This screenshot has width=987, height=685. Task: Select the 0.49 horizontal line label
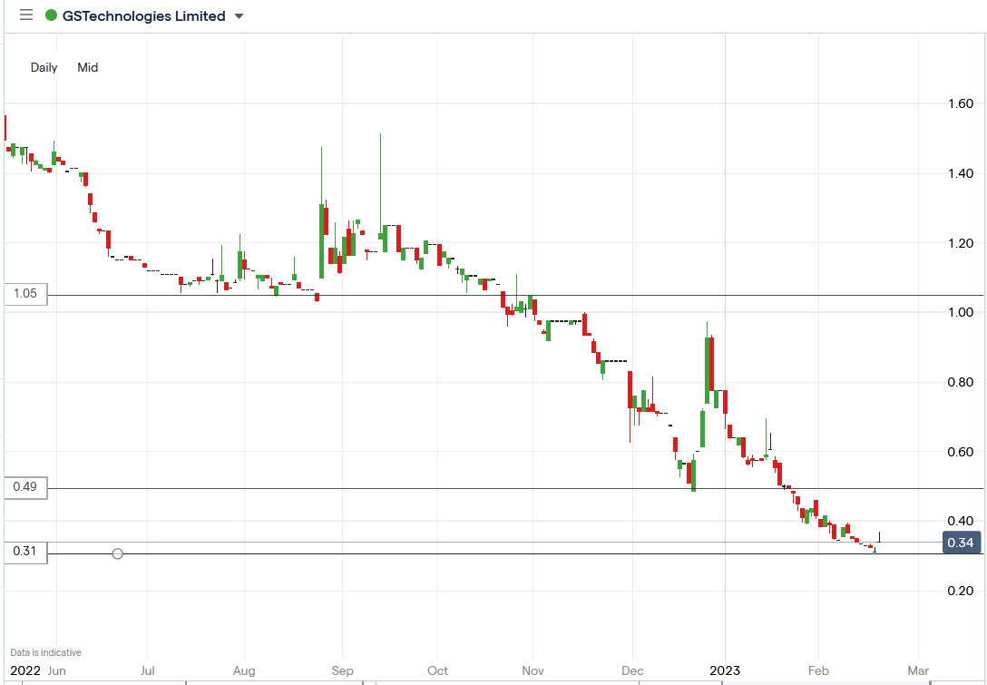point(25,486)
